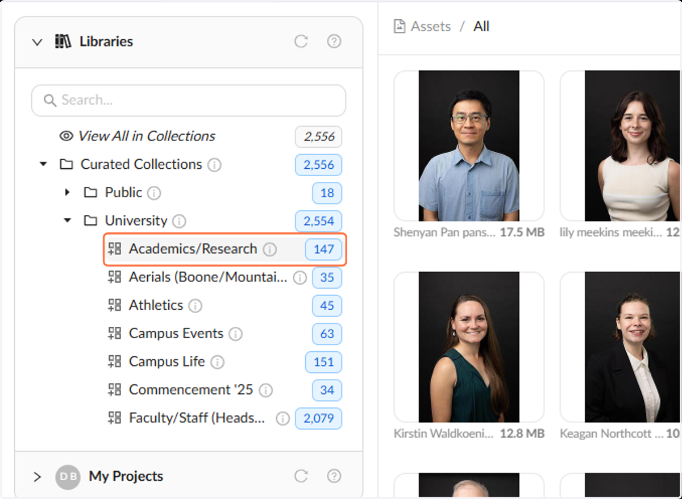Click the 18 count badge for Public
Screen dimensions: 682x499
tap(327, 193)
